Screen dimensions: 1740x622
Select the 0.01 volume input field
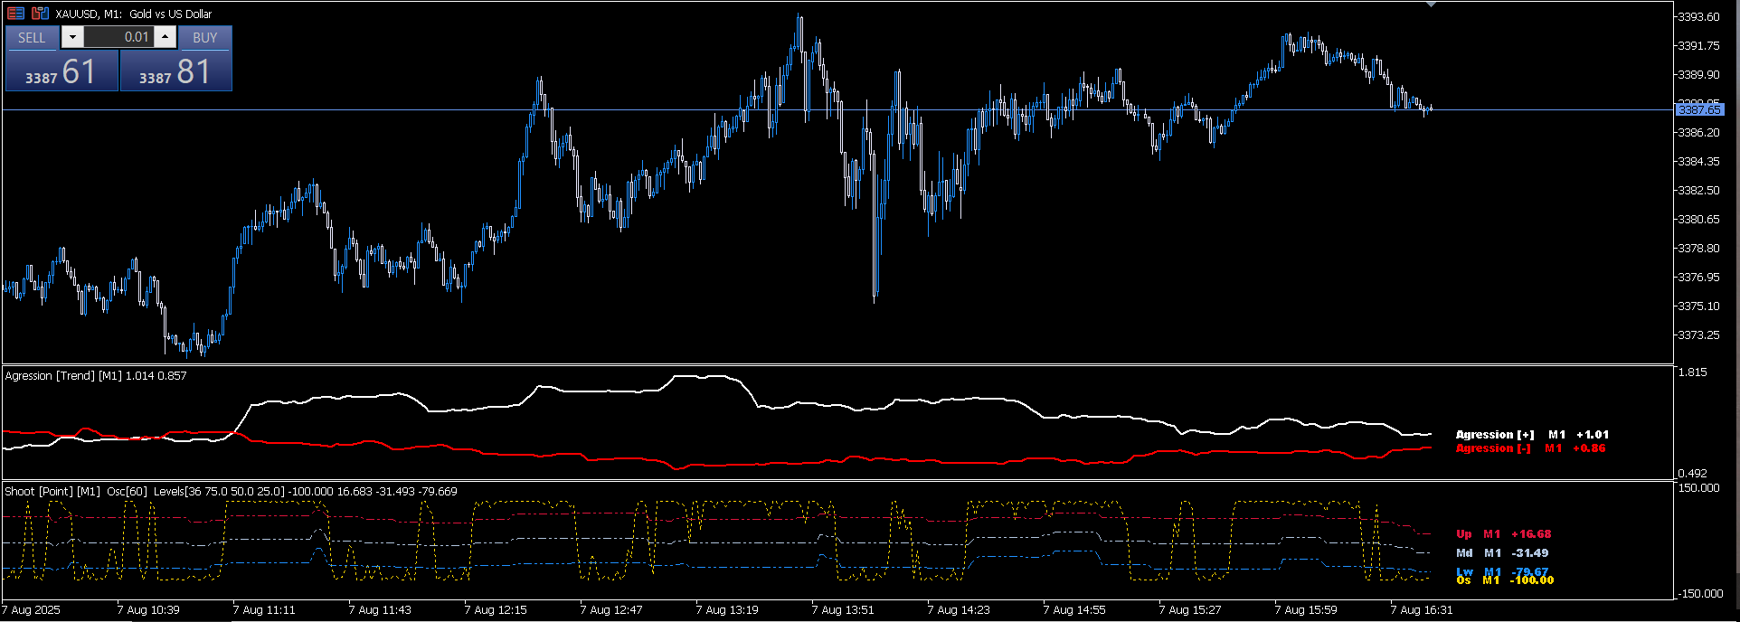pos(118,37)
